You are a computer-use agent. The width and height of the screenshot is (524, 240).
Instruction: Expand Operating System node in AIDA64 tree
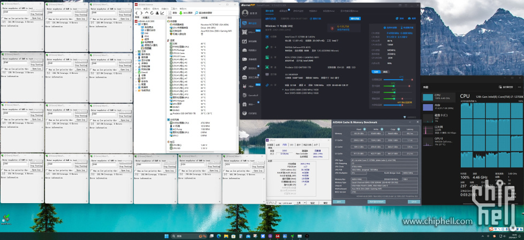pos(136,55)
